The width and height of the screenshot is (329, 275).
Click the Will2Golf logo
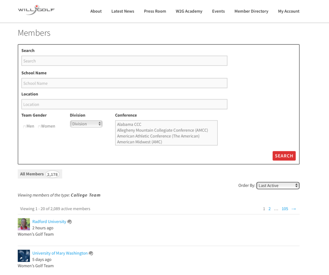coord(36,10)
